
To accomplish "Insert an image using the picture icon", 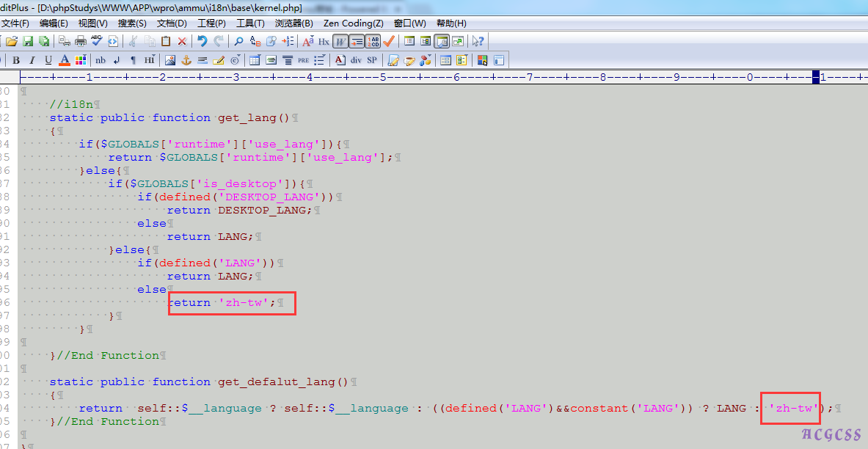I will [x=170, y=60].
